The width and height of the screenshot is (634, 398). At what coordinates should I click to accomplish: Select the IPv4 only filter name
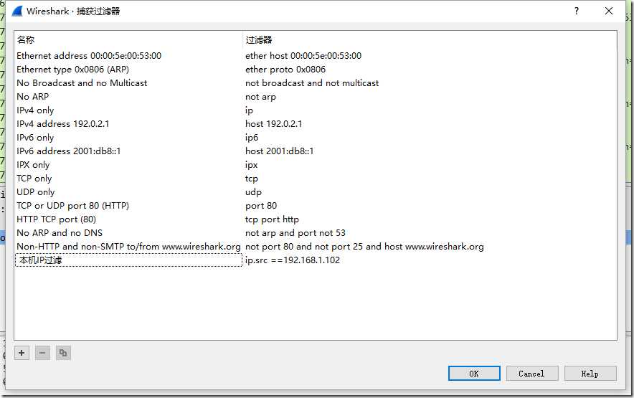point(35,110)
